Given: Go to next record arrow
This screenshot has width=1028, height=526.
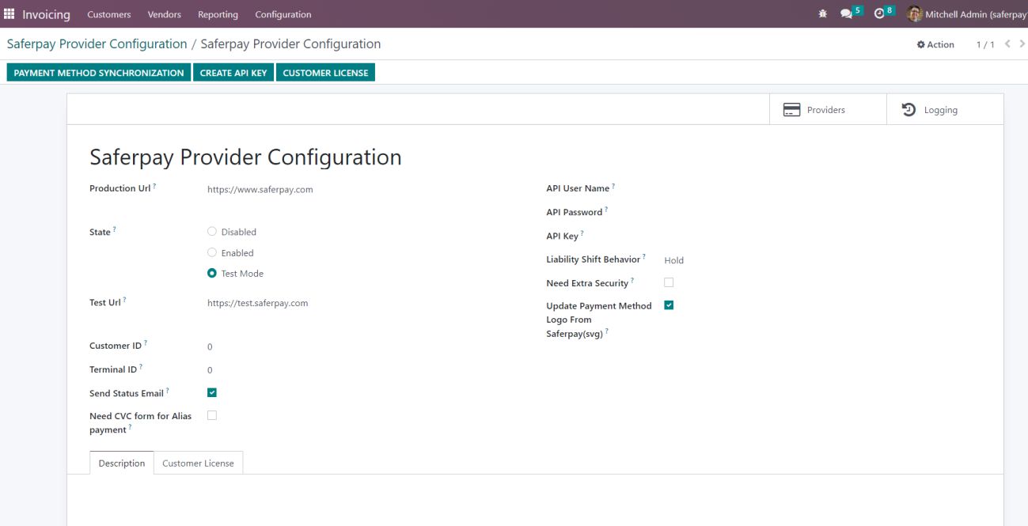Looking at the screenshot, I should (1022, 44).
